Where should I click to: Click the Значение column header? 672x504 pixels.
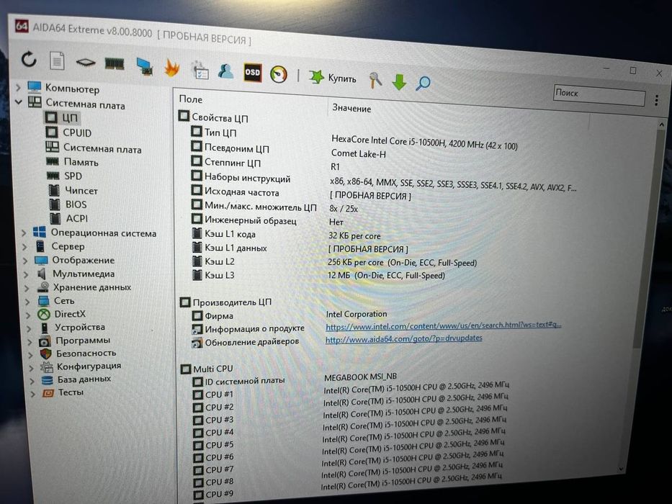coord(351,109)
